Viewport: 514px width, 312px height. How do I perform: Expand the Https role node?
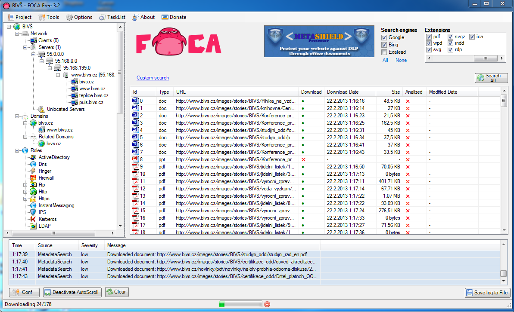[x=25, y=199]
